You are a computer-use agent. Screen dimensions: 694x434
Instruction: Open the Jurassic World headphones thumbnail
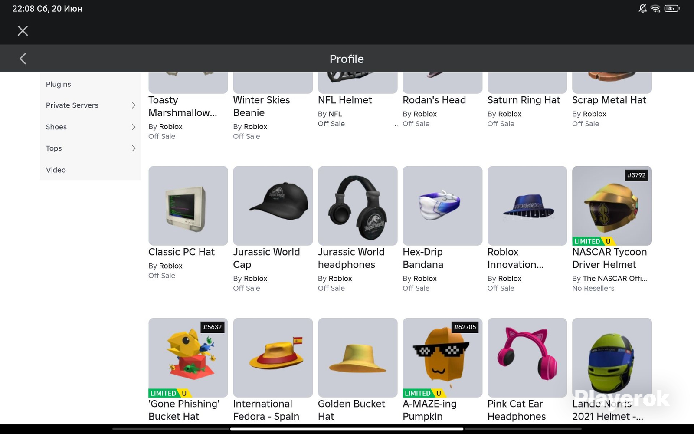358,206
